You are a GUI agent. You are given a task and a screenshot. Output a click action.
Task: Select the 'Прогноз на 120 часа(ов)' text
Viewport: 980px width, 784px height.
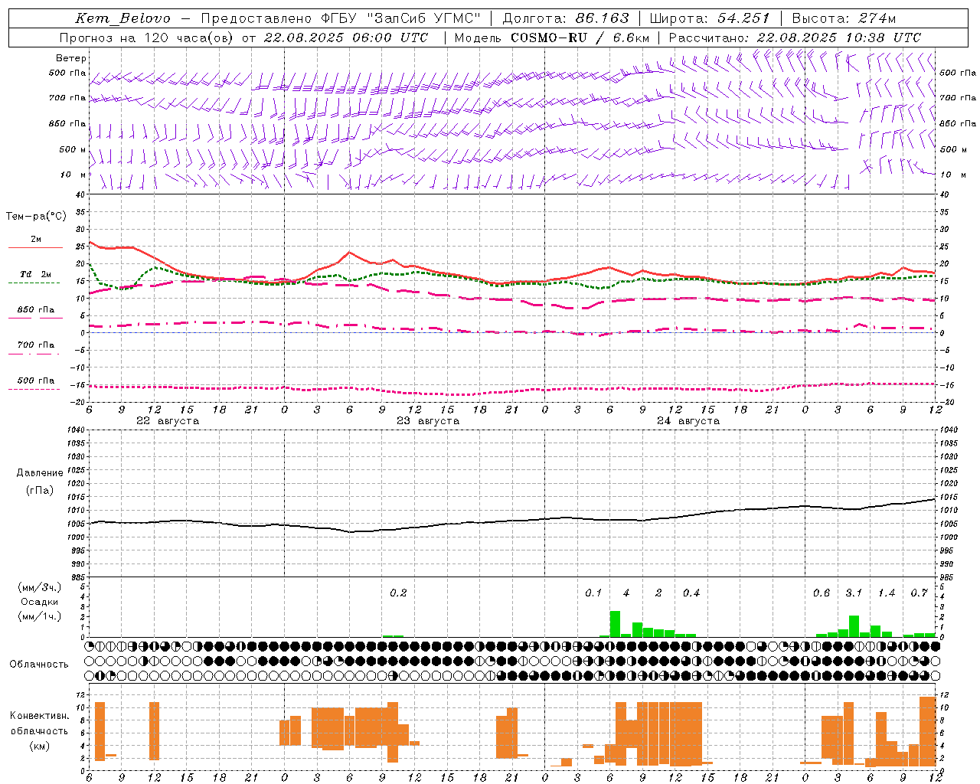(148, 38)
